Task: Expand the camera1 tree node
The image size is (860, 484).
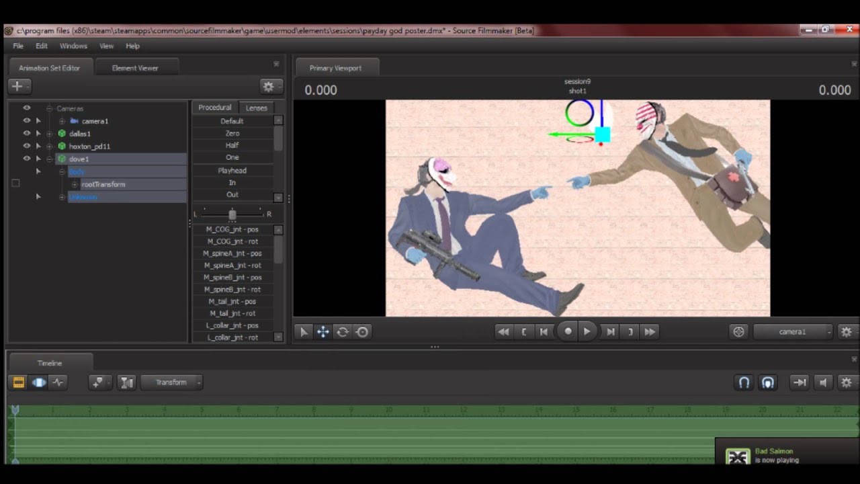Action: click(62, 121)
